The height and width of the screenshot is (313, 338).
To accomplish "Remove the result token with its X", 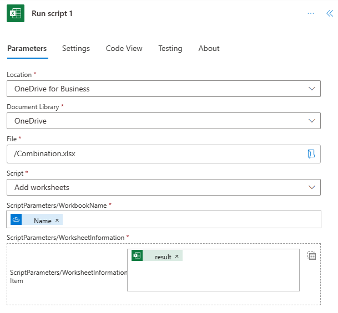I will point(176,256).
